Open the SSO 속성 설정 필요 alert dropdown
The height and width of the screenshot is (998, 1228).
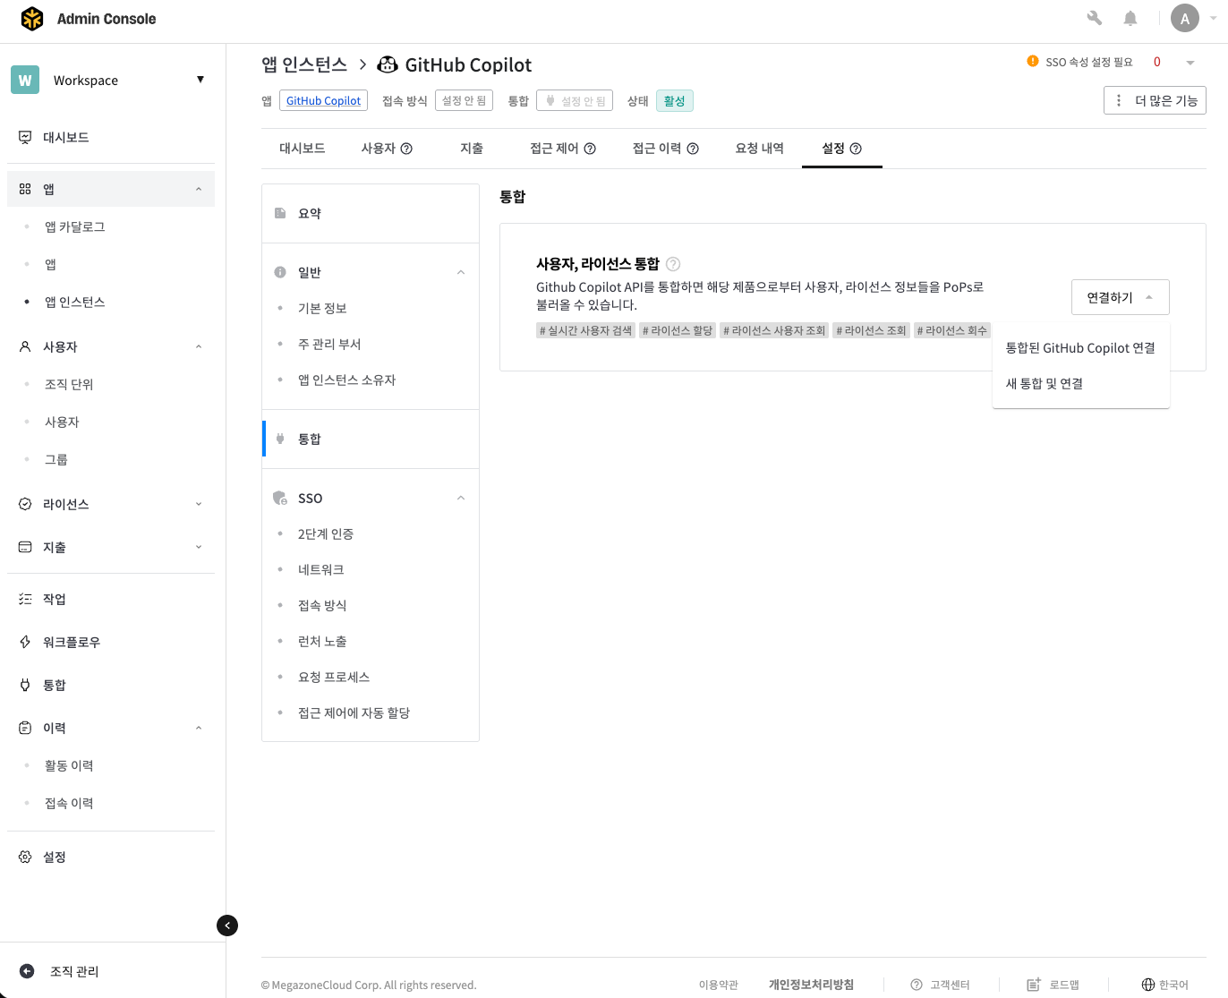click(x=1190, y=63)
